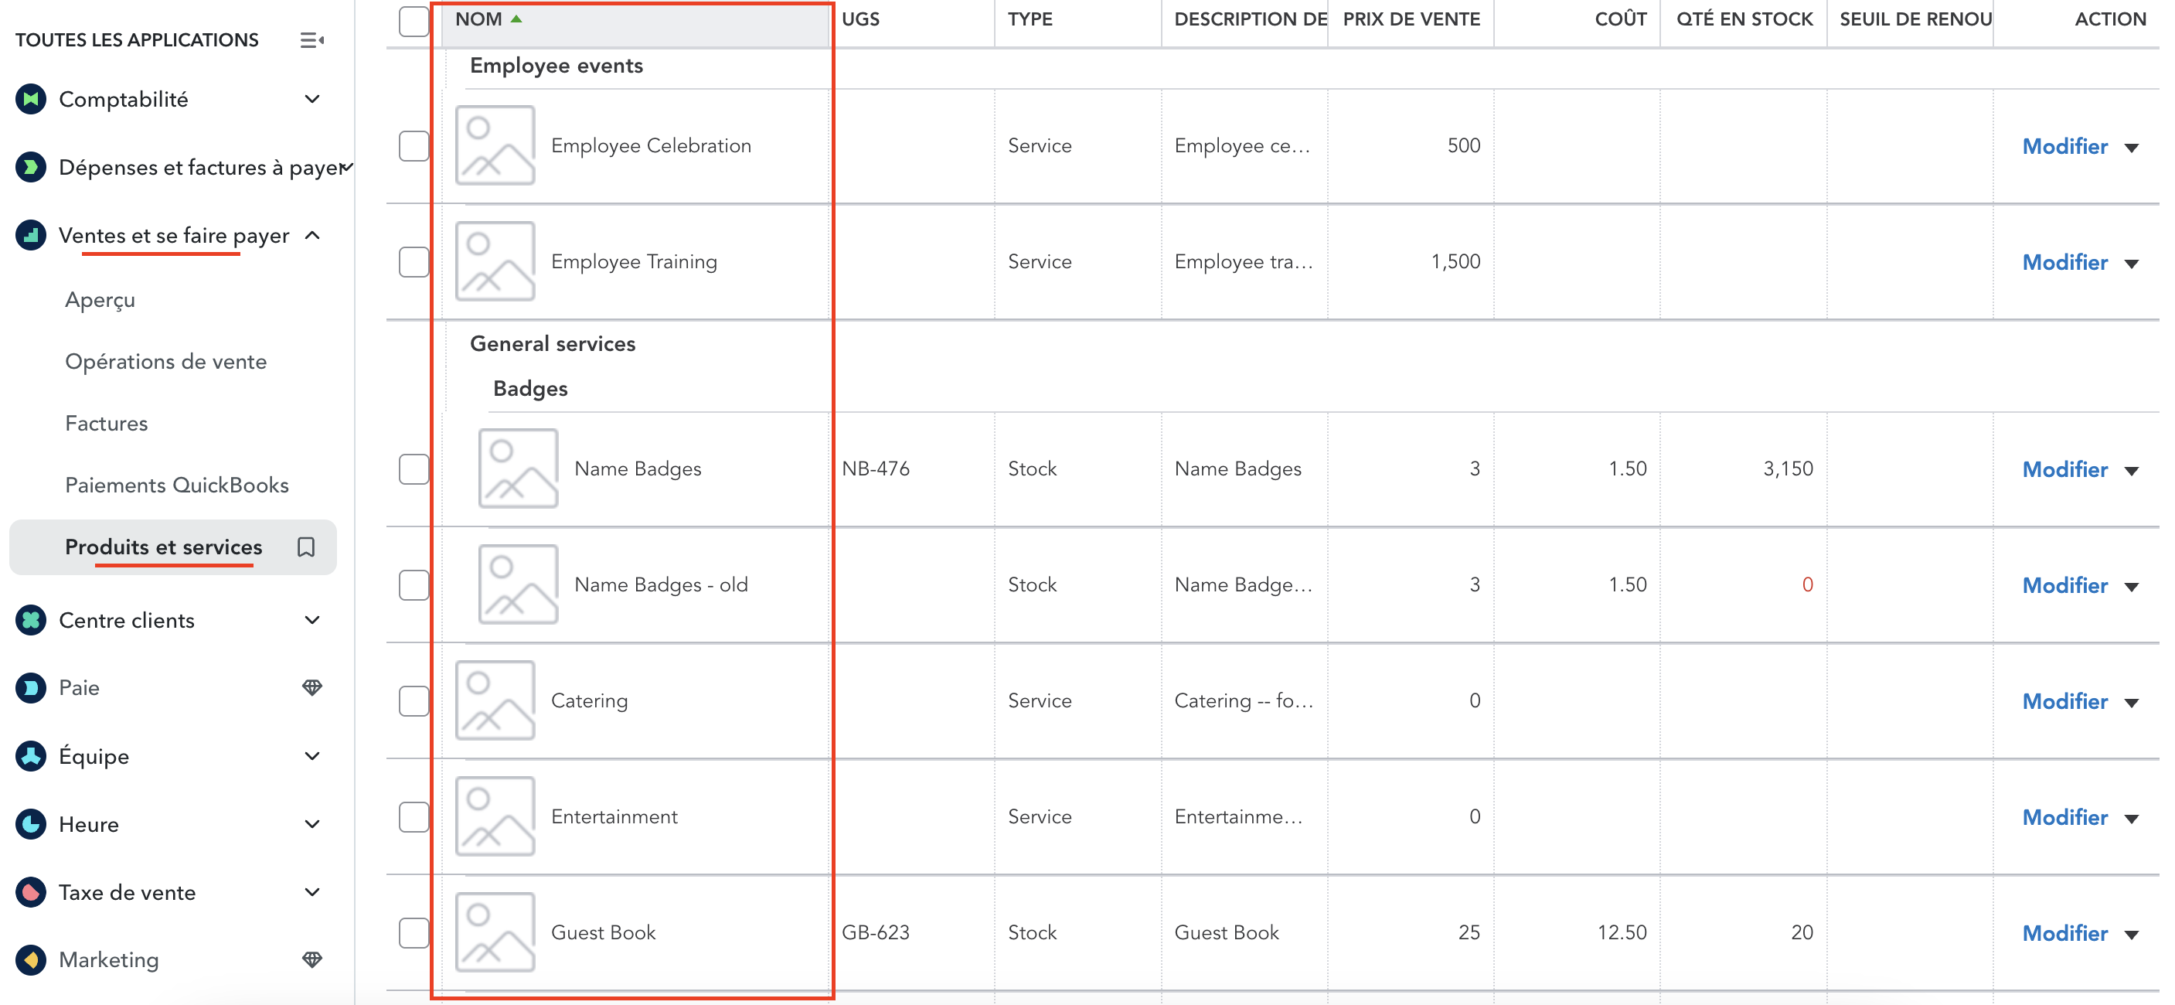Viewport: 2175px width, 1005px height.
Task: Go to Opérations de vente
Action: point(165,362)
